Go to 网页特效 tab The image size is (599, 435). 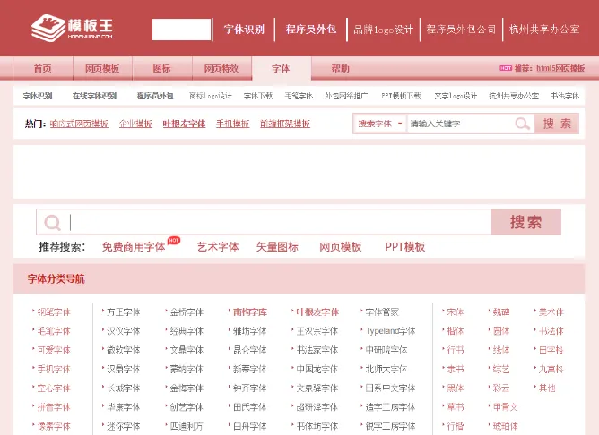[221, 68]
